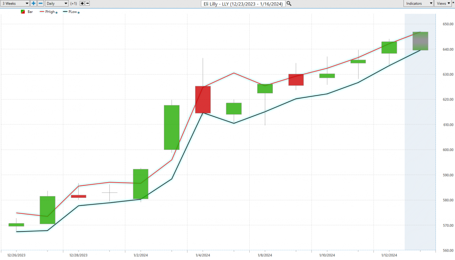Click the Bar legend color swatch

[23, 12]
